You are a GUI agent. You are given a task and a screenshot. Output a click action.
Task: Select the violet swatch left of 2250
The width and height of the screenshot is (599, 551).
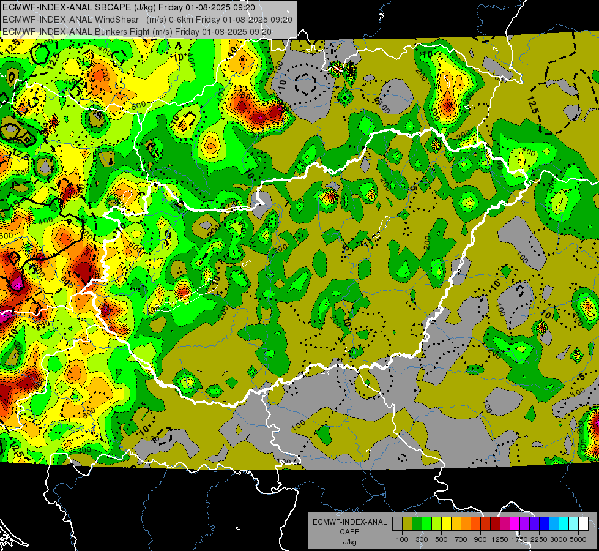click(x=534, y=524)
